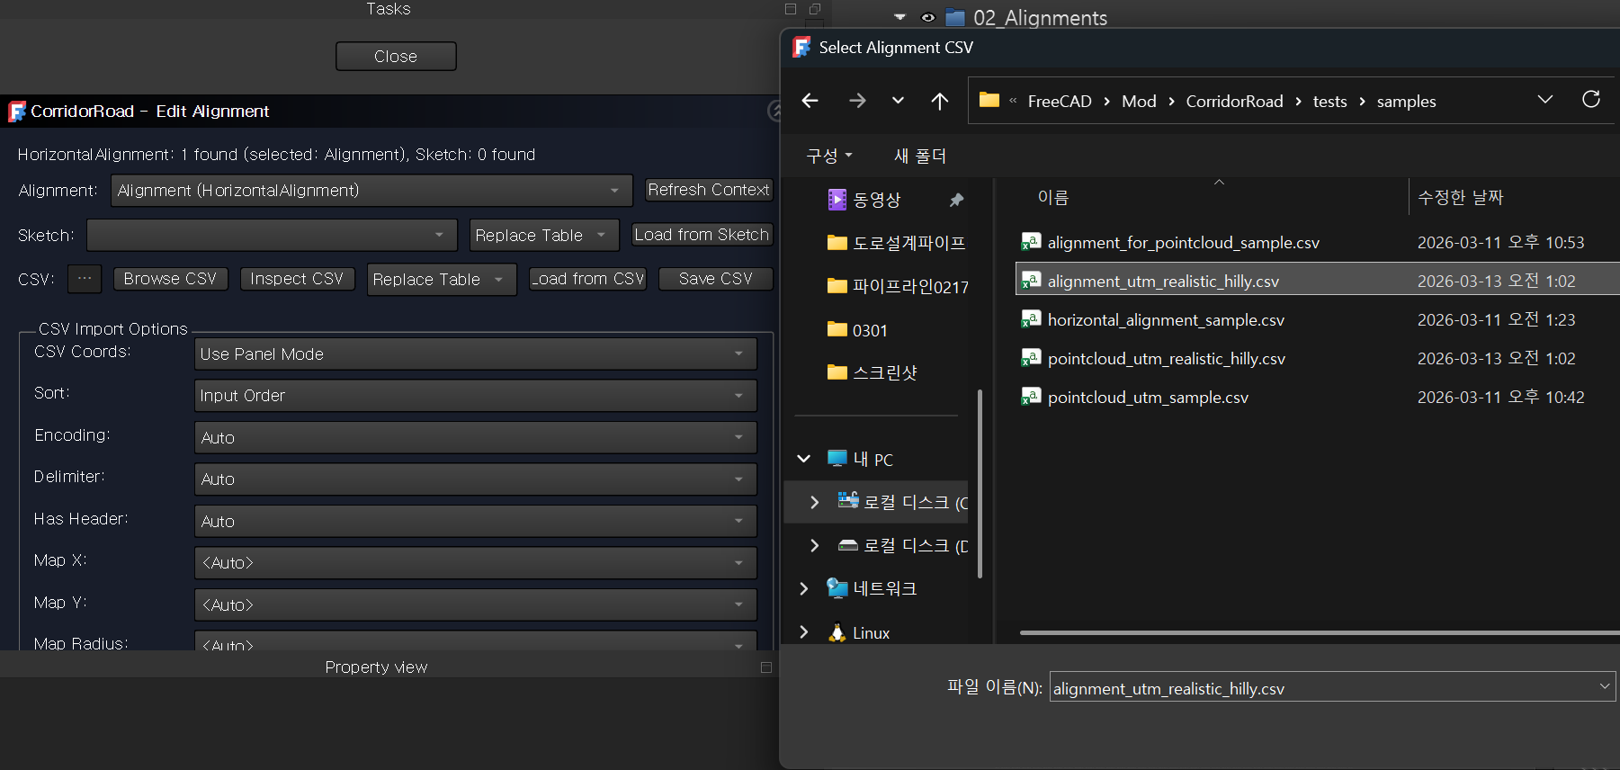This screenshot has width=1620, height=770.
Task: Click the sidebar vertical scrollbar
Action: click(980, 483)
